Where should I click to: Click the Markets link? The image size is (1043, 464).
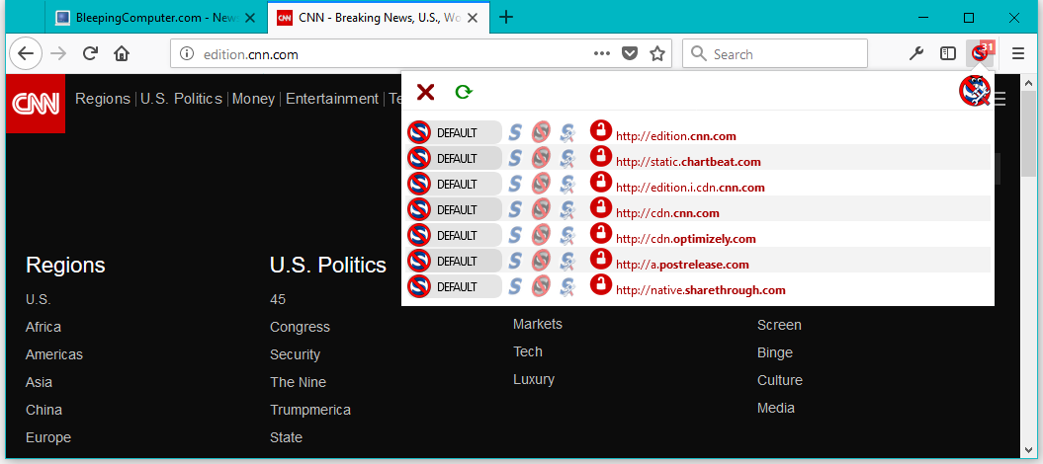538,324
